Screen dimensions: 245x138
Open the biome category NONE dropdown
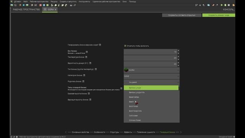pyautogui.click(x=152, y=76)
